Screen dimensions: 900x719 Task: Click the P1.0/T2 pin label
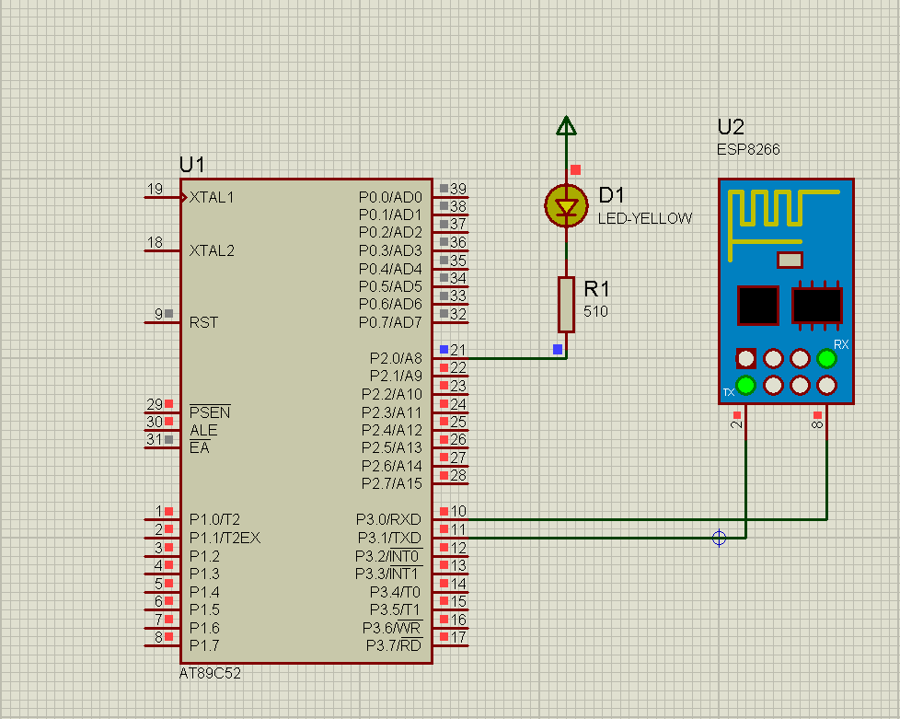pos(214,519)
